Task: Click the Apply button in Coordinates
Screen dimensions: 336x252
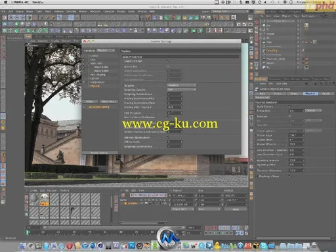Action: click(236, 209)
